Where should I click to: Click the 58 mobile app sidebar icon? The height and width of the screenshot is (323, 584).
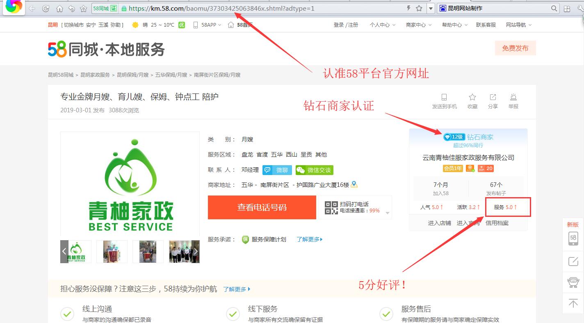pyautogui.click(x=573, y=238)
